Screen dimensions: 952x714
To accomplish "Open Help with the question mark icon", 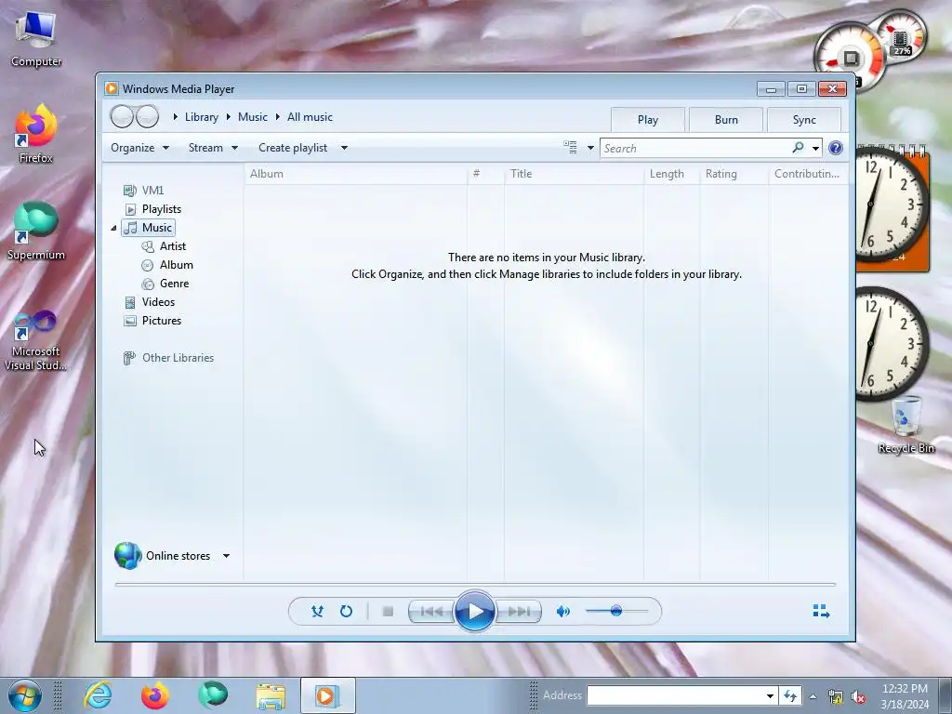I will 836,148.
